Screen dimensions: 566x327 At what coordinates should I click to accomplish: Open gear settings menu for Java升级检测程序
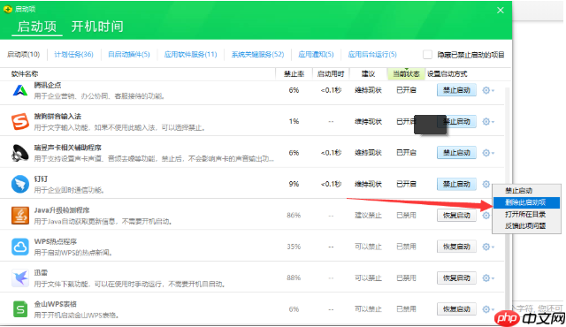coord(486,216)
